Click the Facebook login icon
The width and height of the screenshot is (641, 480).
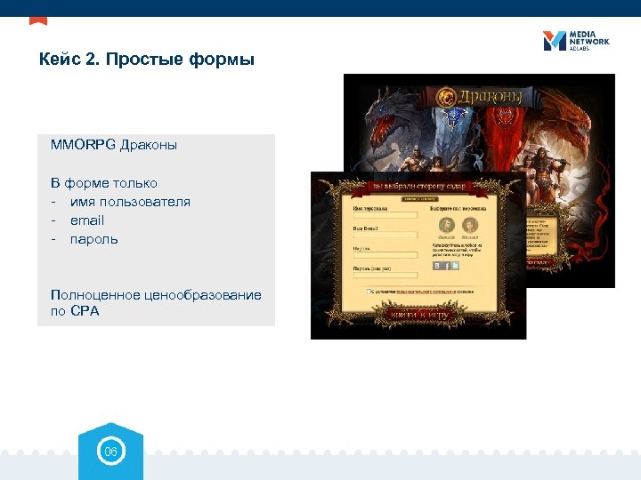click(446, 266)
